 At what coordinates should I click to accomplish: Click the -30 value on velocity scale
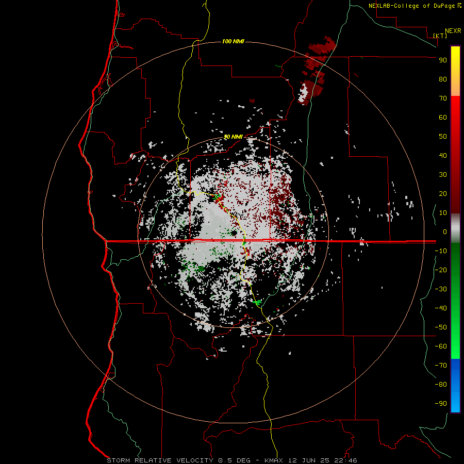(x=441, y=289)
